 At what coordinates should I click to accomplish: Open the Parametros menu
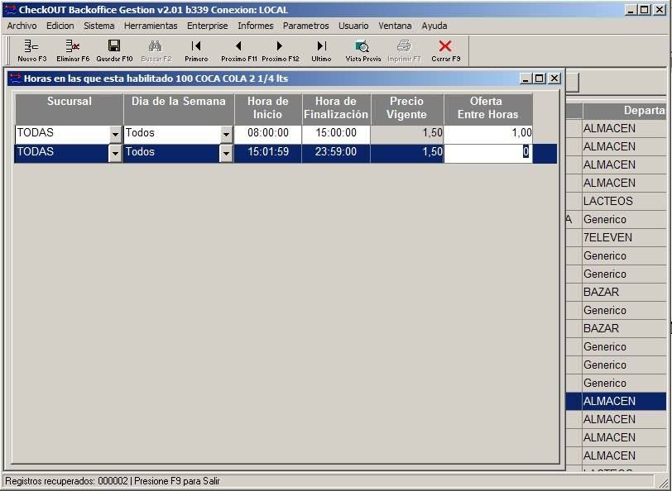(305, 26)
